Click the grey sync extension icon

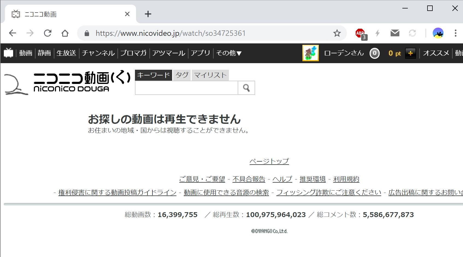(x=412, y=33)
